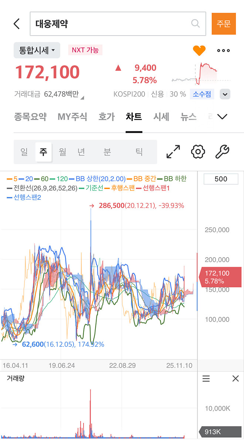Viewport: 244px width, 441px height.
Task: Click the 120 moving average legend
Action: pyautogui.click(x=59, y=179)
